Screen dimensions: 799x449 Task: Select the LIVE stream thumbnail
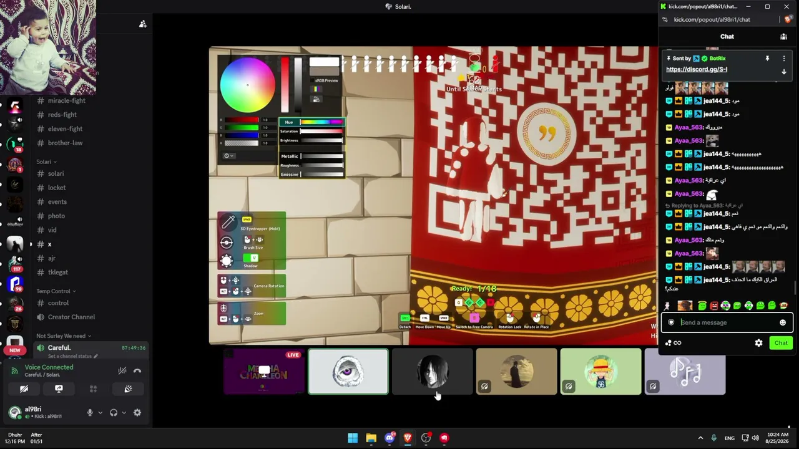264,372
